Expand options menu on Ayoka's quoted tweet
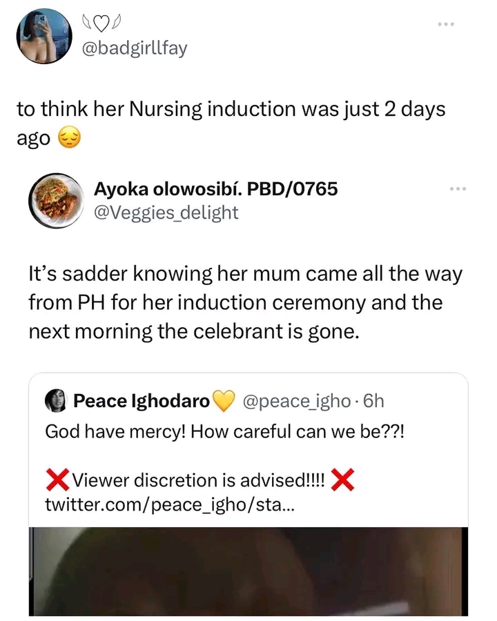497x621 pixels. 458,189
